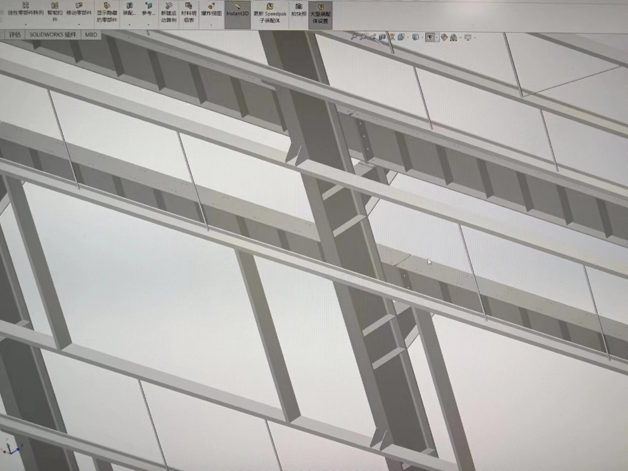Viewport: 628px width, 471px height.
Task: Click the Exploded View (爆炸视图) tool
Action: pyautogui.click(x=211, y=10)
